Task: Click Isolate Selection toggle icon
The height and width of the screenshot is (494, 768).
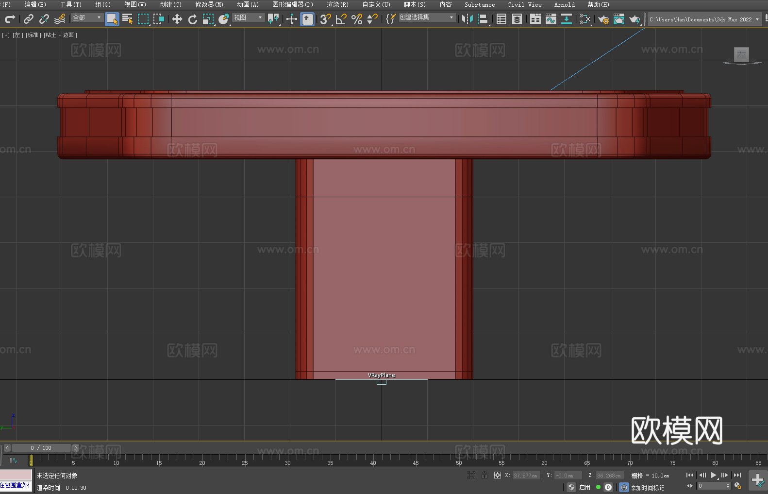Action: (x=471, y=475)
